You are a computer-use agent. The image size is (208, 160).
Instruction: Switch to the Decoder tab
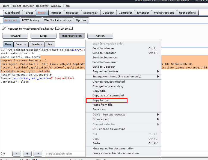[108, 13]
